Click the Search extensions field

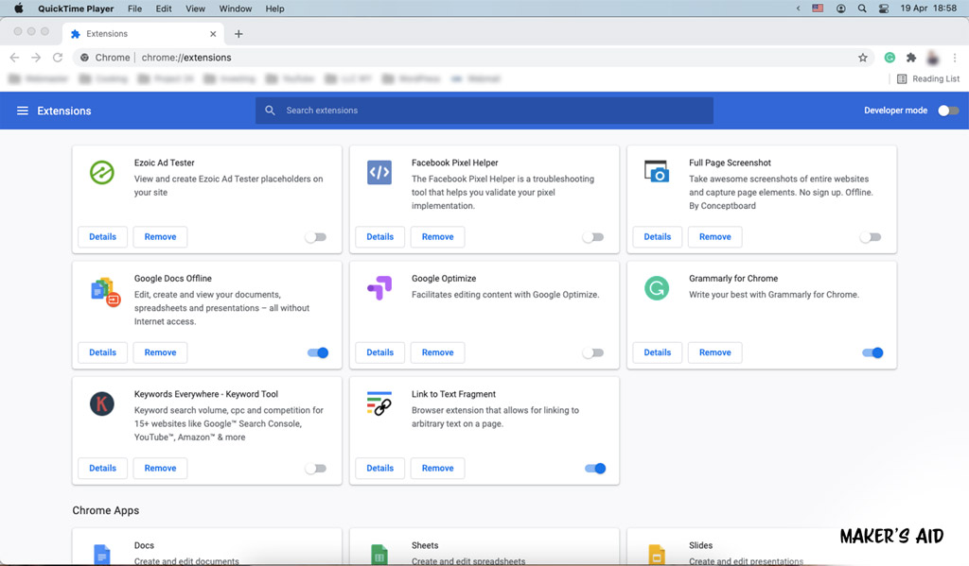point(484,111)
